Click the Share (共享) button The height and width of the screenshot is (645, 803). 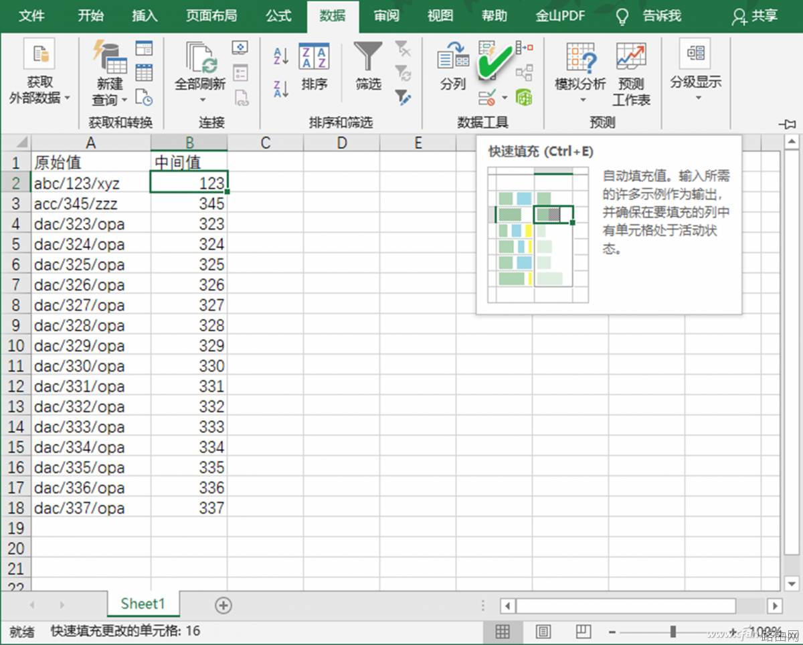(x=755, y=16)
